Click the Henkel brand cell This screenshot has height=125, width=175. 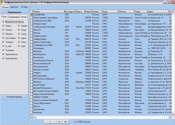point(80,27)
